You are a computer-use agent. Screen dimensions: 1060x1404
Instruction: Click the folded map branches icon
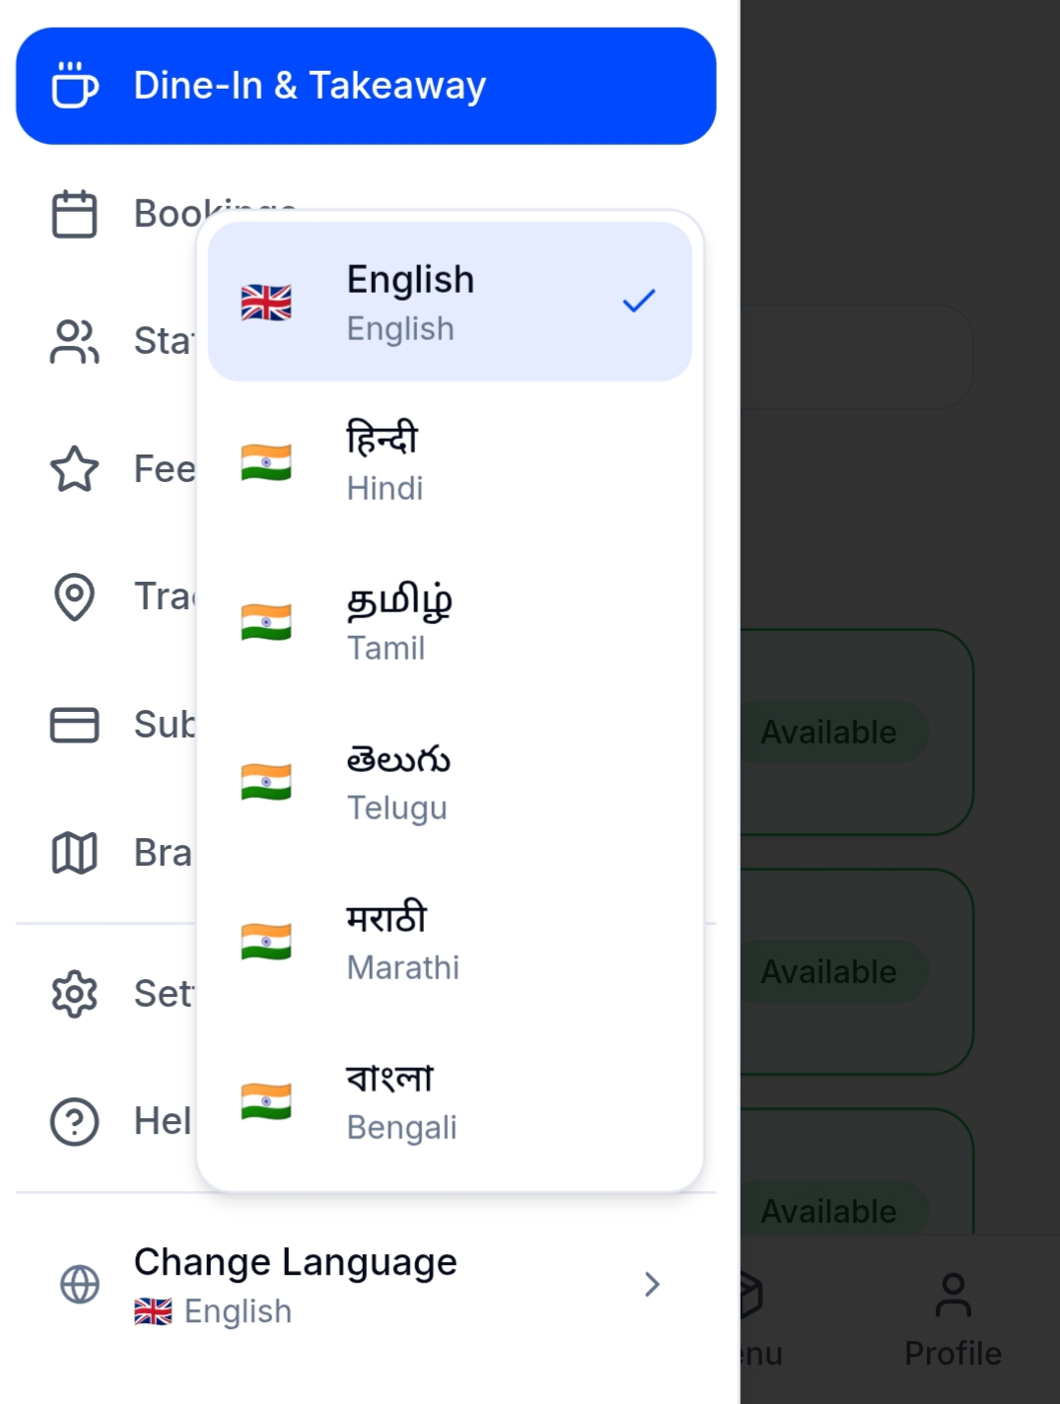(75, 853)
